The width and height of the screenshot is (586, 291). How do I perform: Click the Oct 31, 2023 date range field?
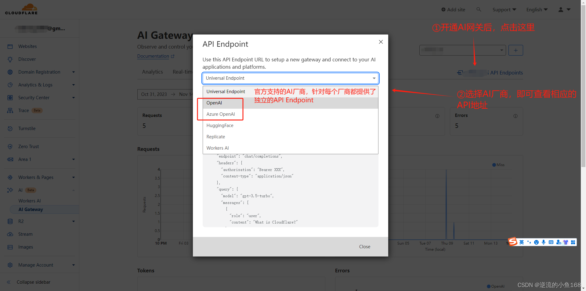coord(165,94)
